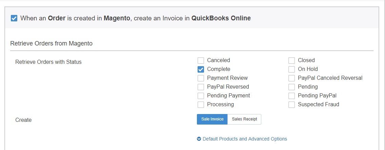Image resolution: width=385 pixels, height=150 pixels.
Task: Check the Closed status checkbox
Action: click(292, 60)
